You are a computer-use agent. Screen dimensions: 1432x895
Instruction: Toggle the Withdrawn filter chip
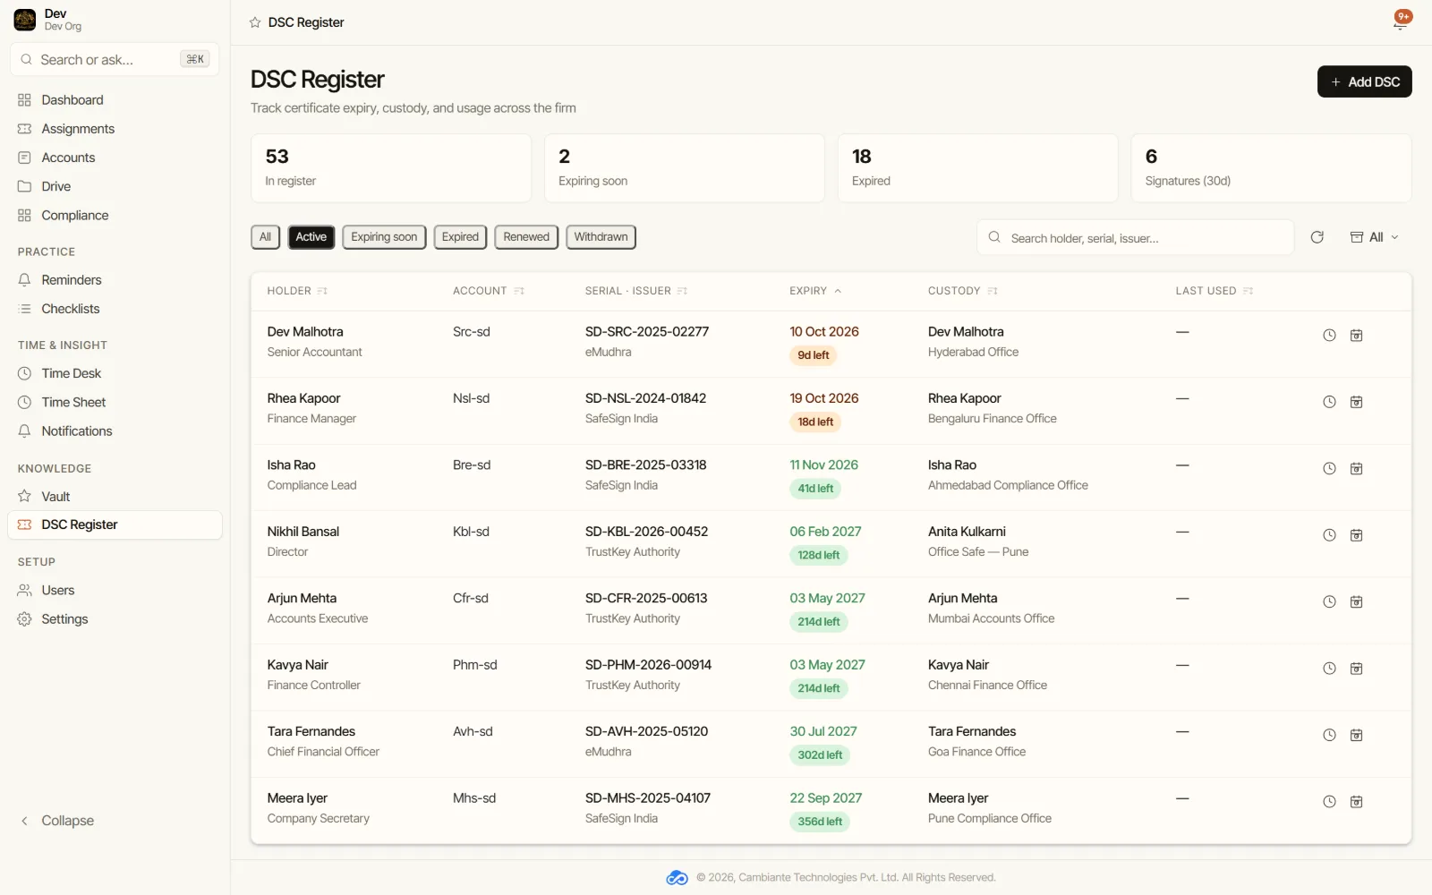pyautogui.click(x=601, y=237)
